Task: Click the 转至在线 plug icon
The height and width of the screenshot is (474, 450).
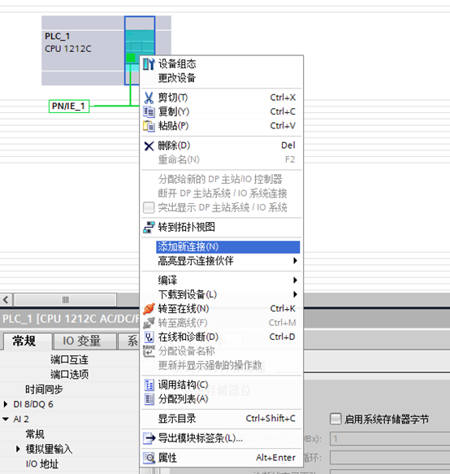Action: pyautogui.click(x=149, y=309)
